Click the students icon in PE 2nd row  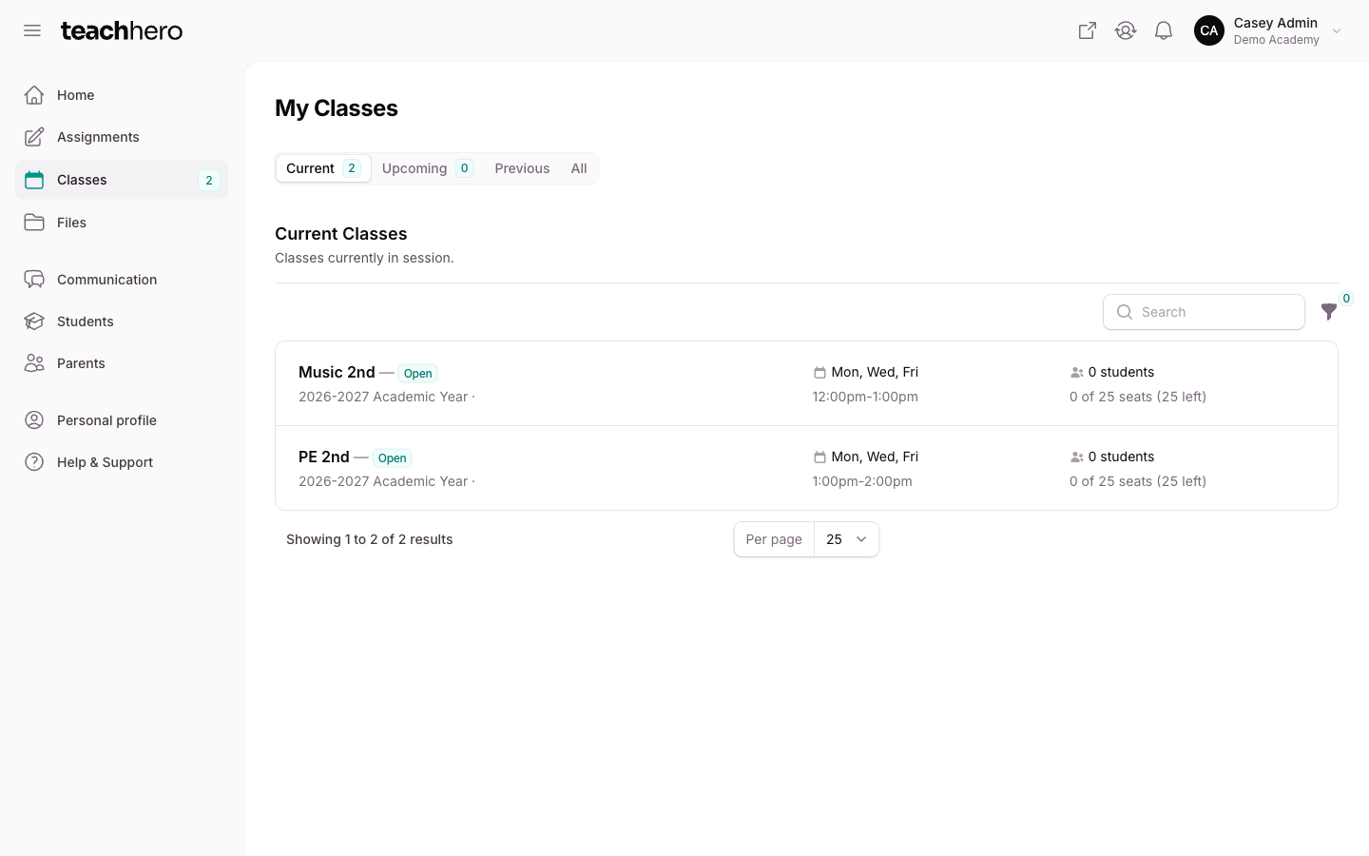coord(1076,457)
